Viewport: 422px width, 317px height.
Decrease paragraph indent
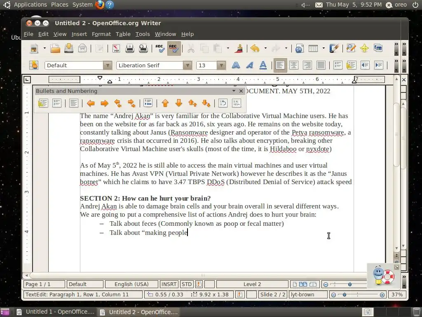(365, 65)
